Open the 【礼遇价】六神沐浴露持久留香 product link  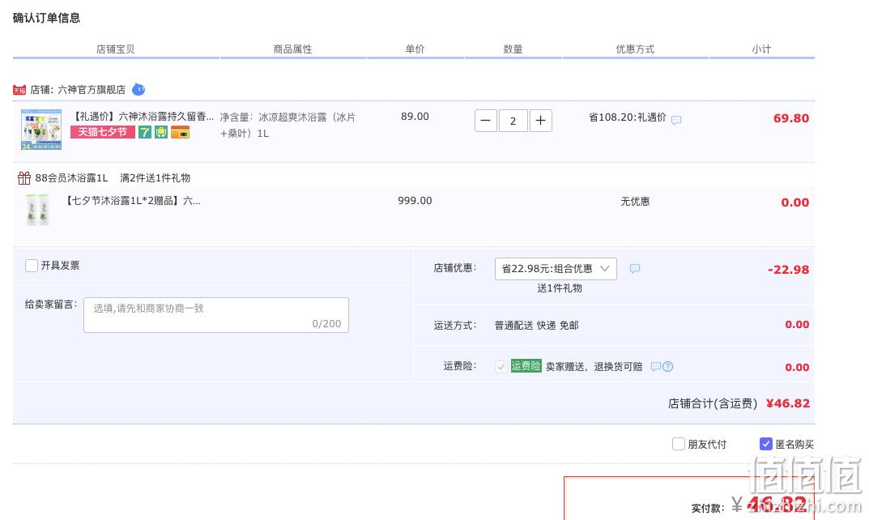click(x=143, y=117)
